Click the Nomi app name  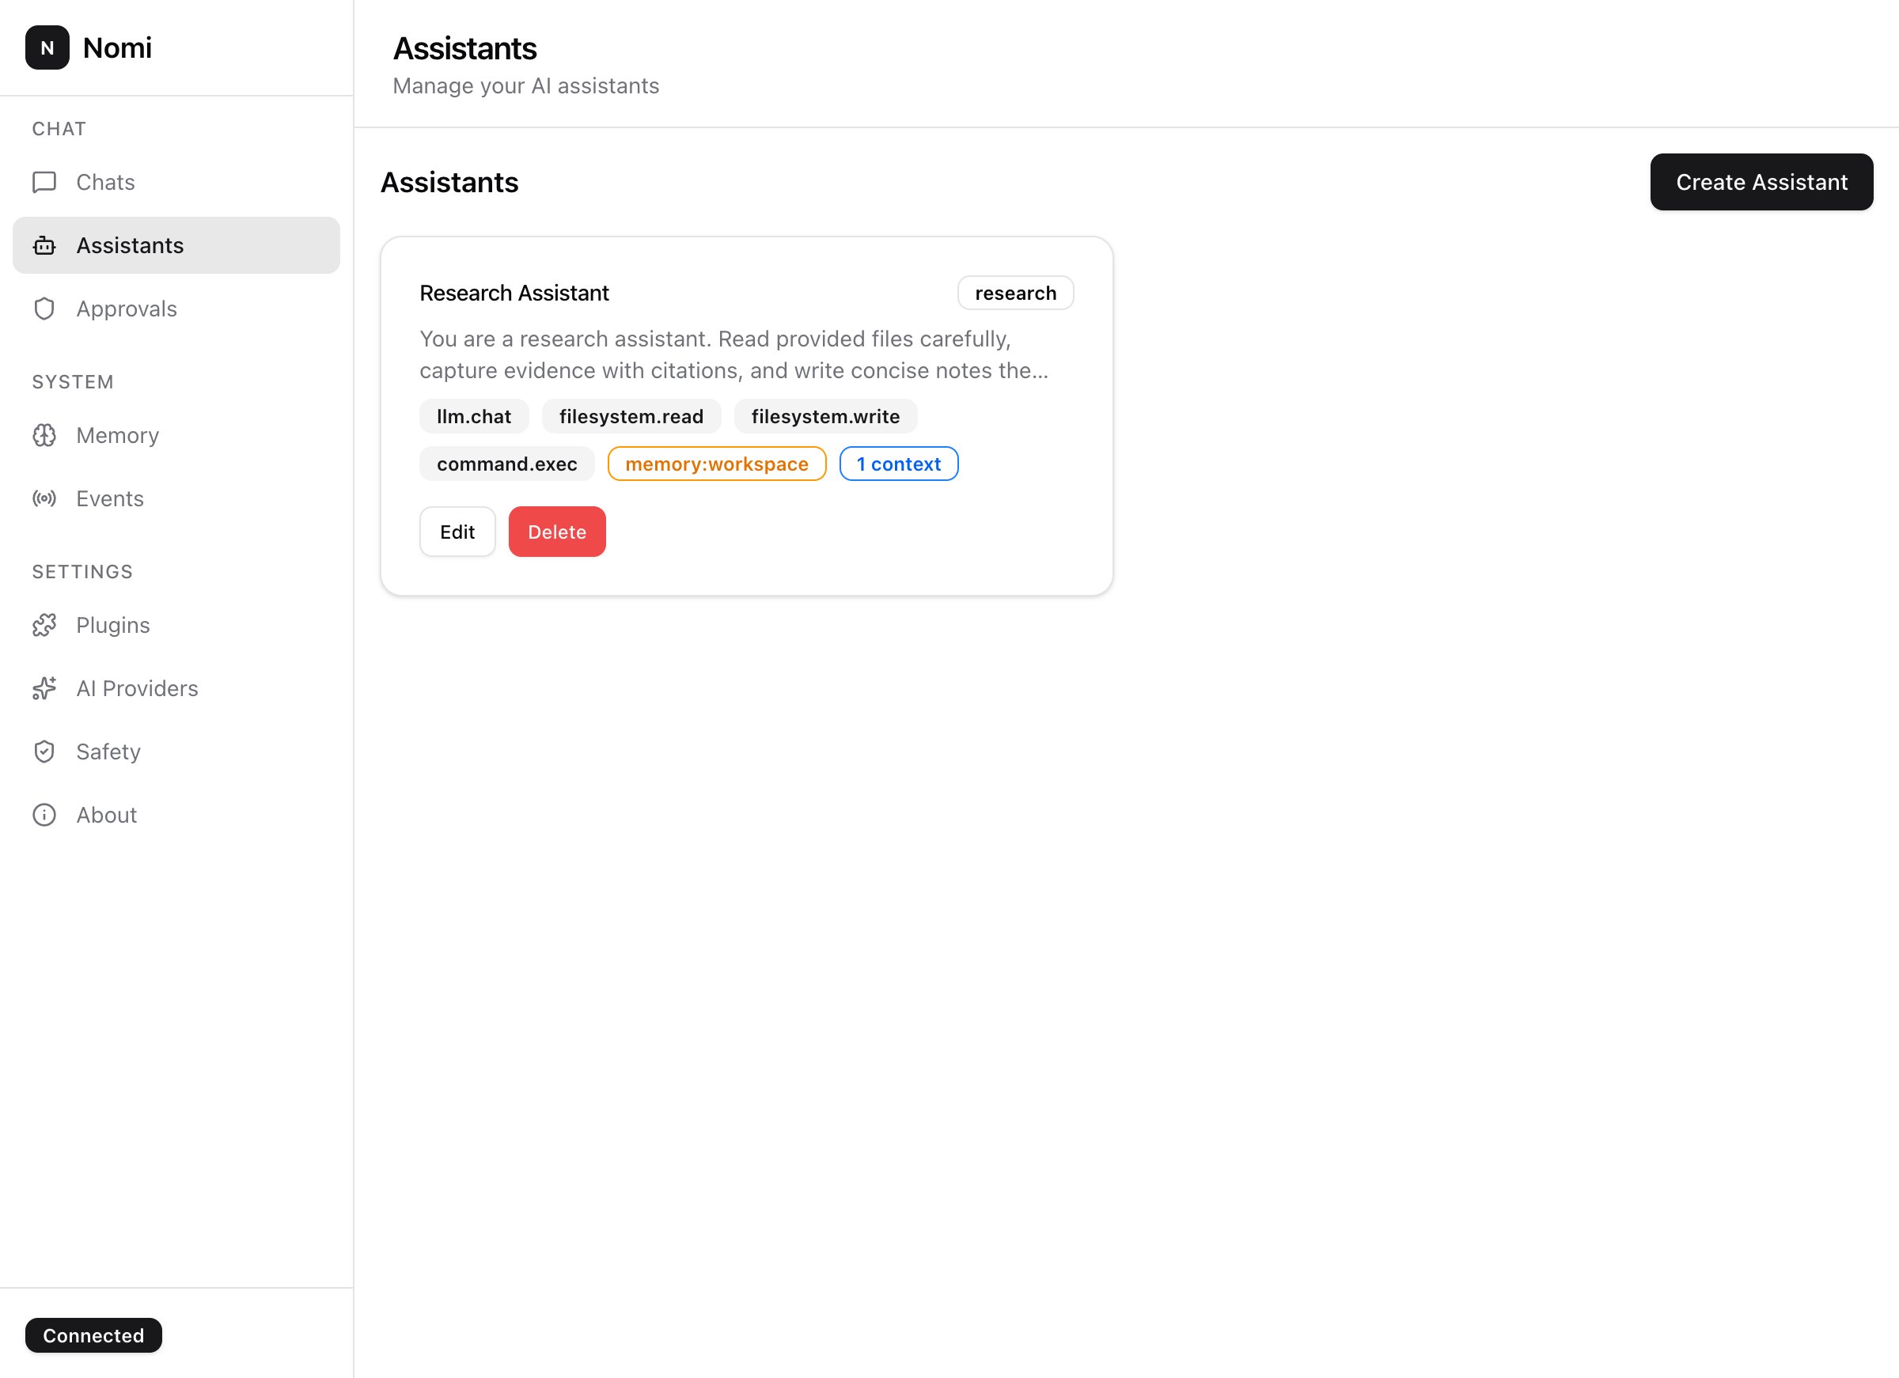point(117,47)
